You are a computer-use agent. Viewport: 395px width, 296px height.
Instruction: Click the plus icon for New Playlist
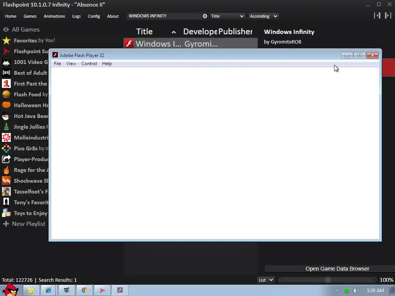(x=6, y=224)
